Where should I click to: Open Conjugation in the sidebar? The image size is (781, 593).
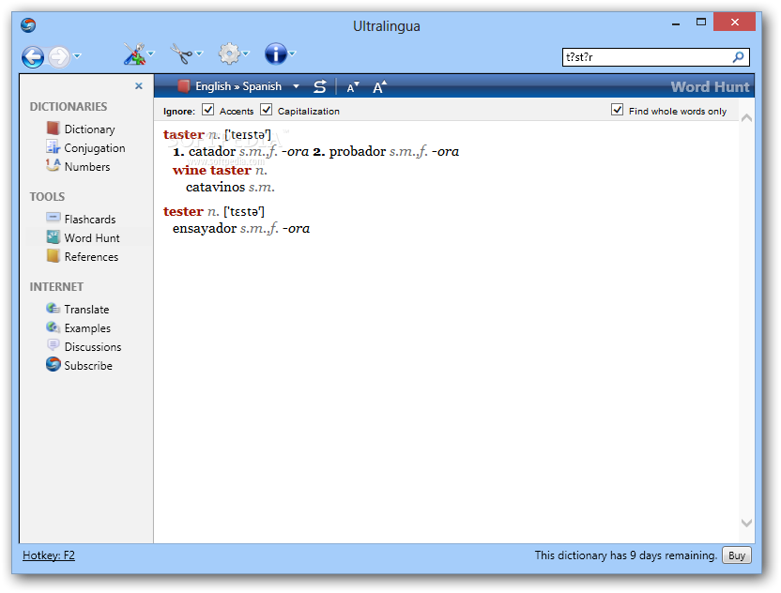pyautogui.click(x=95, y=148)
